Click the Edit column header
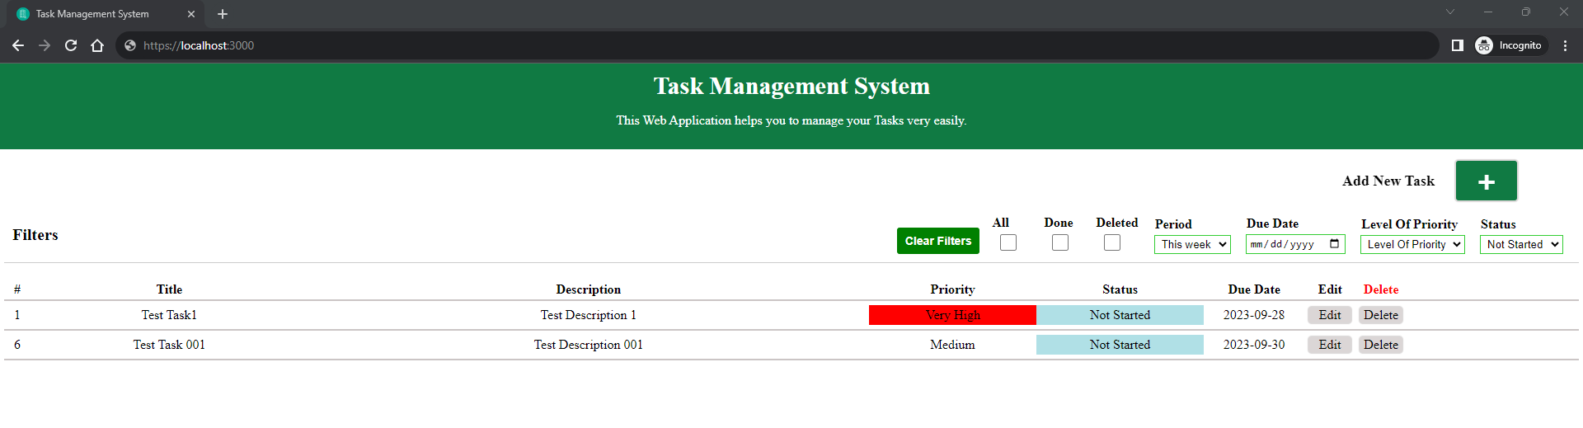 click(1329, 289)
